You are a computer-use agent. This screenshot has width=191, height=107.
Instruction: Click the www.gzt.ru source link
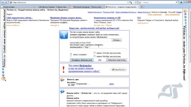point(55,25)
